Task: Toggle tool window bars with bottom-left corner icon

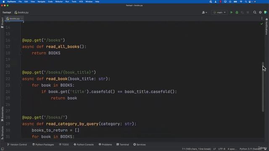Action: 3,149
